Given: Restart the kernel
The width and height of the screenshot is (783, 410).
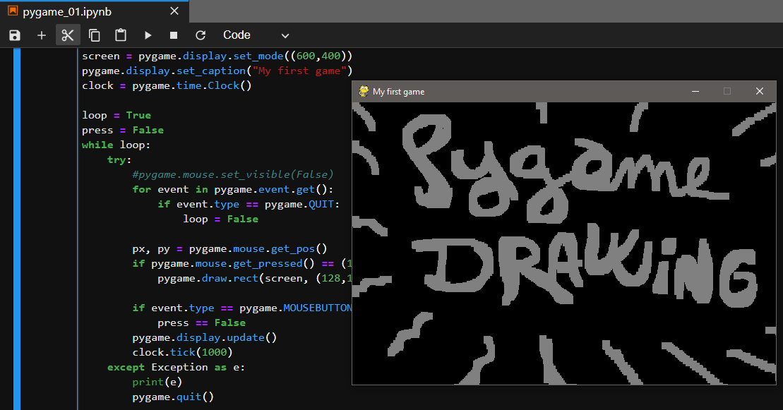Looking at the screenshot, I should [x=199, y=35].
